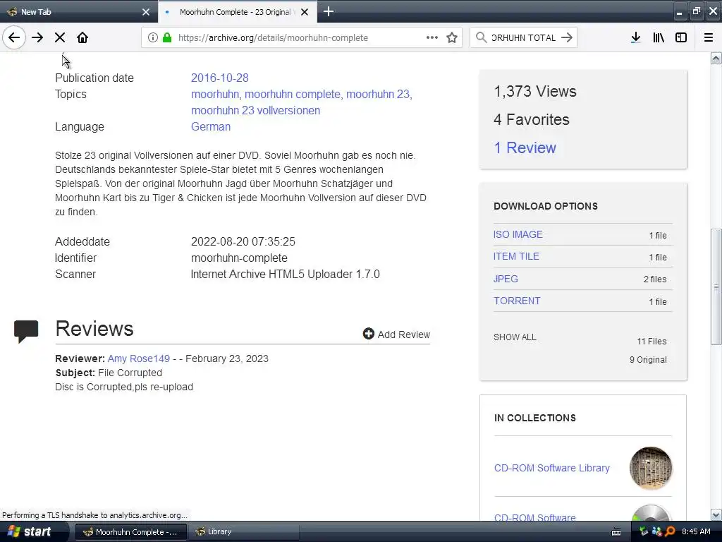Open the 1 Review link

point(525,148)
